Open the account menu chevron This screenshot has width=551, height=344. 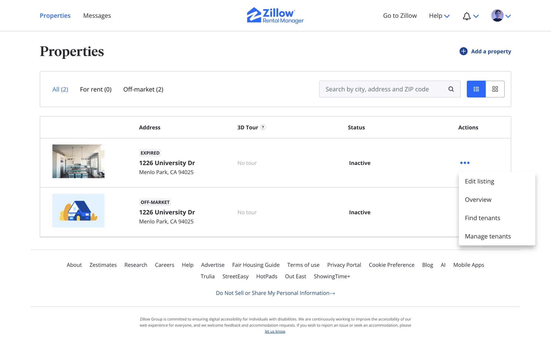[508, 16]
